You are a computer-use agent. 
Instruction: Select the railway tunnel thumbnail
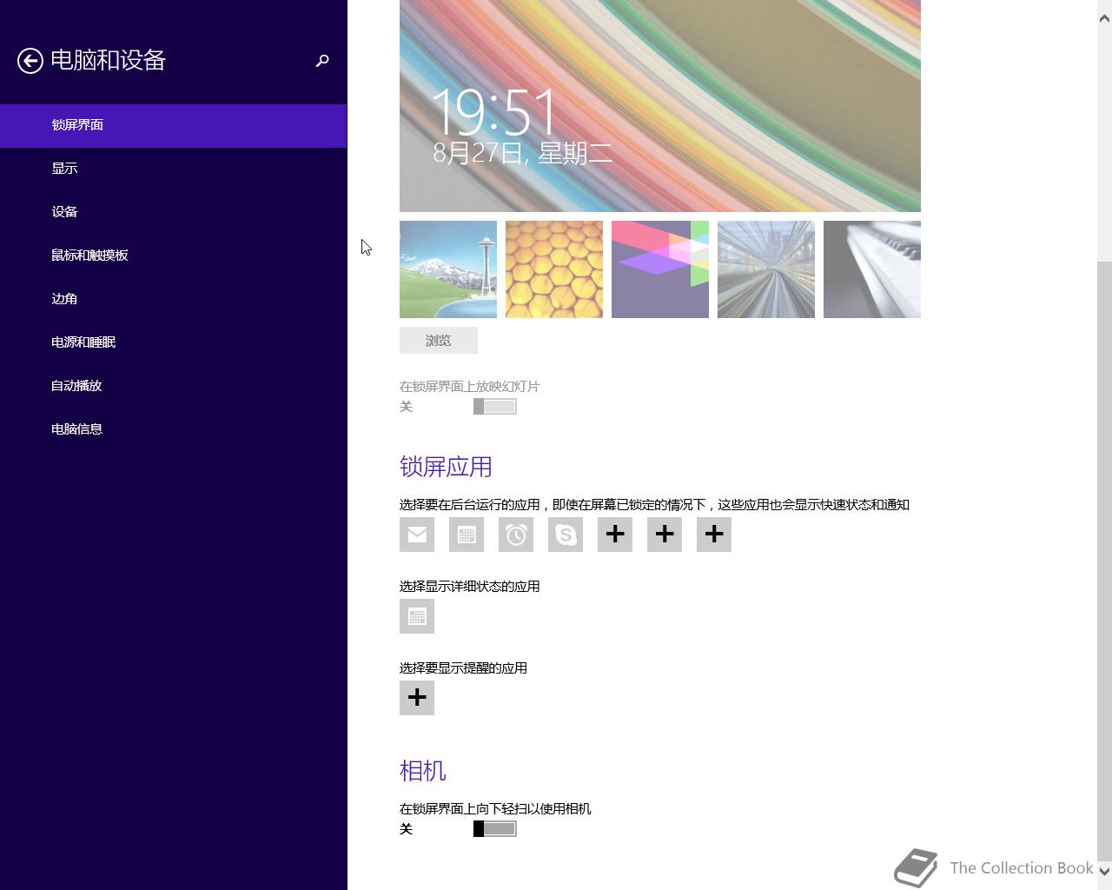pos(766,269)
